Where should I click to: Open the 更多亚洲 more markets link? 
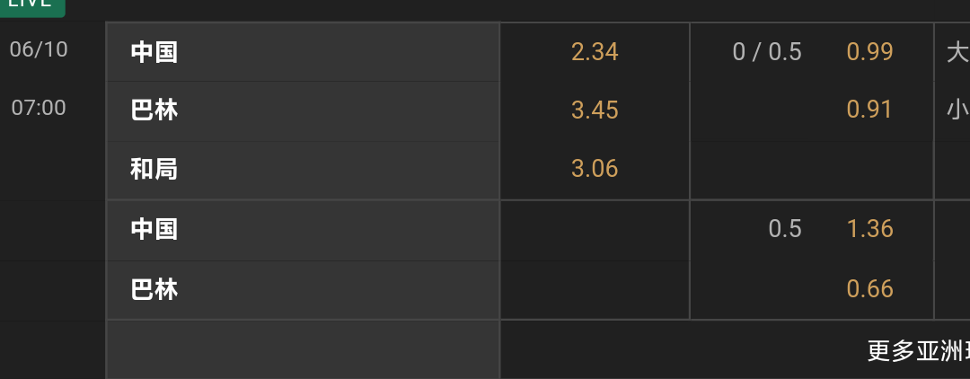[918, 351]
